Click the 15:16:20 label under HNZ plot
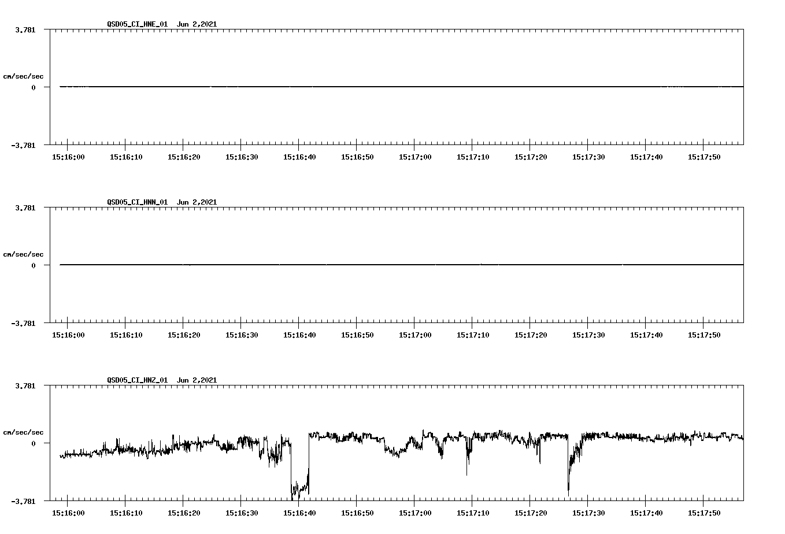785x534 pixels. pos(184,513)
